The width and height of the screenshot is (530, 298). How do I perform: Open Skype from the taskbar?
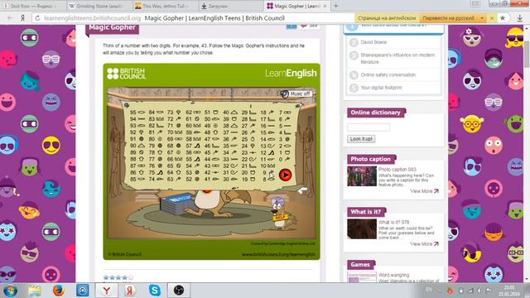click(x=155, y=291)
